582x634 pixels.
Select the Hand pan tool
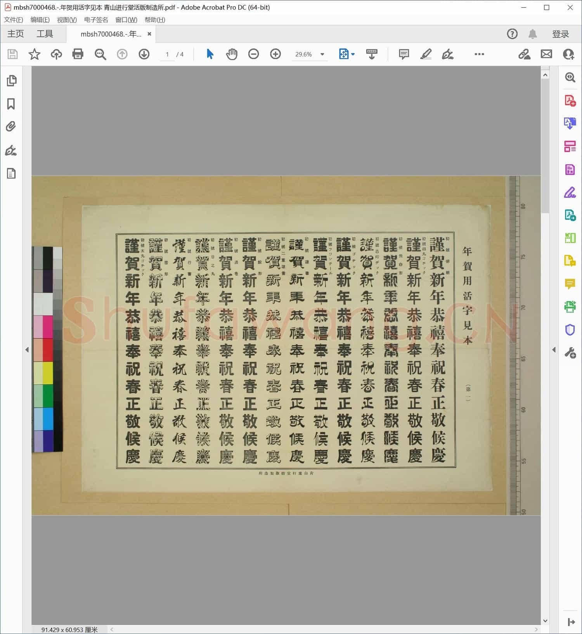(x=232, y=54)
